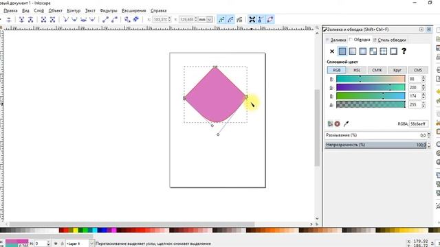This screenshot has width=440, height=247.
Task: Select the radial gradient icon
Action: point(363,51)
